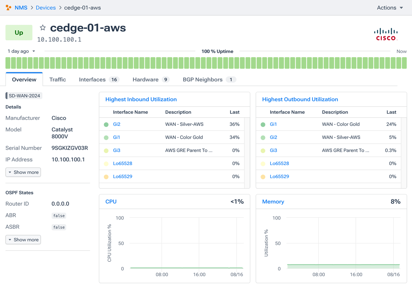The height and width of the screenshot is (286, 412).
Task: Expand Show more under device Details
Action: coord(23,172)
